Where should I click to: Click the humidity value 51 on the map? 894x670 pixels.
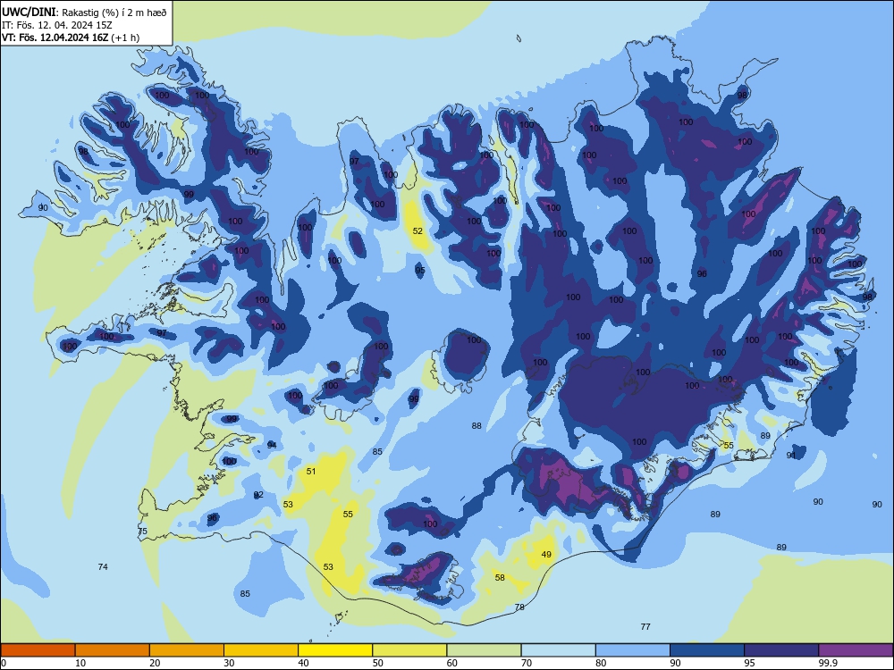[311, 471]
